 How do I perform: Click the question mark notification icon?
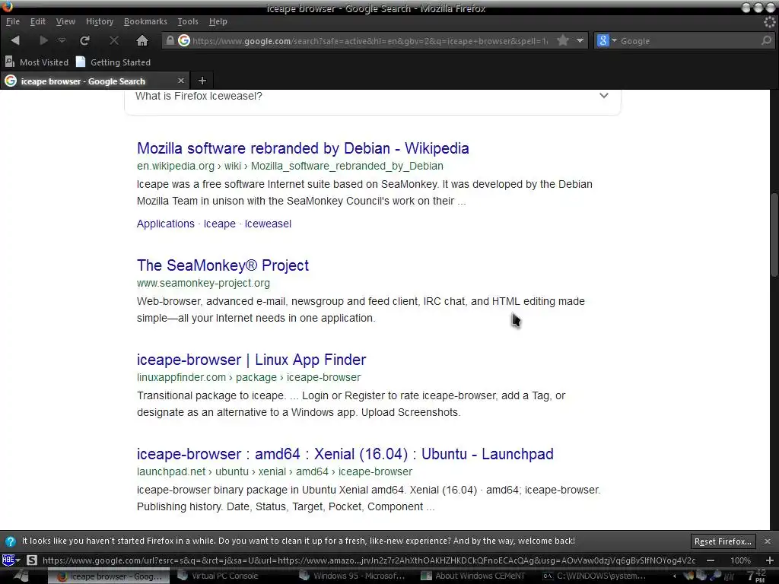[11, 541]
